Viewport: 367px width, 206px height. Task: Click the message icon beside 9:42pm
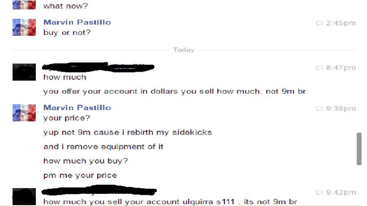pyautogui.click(x=319, y=193)
